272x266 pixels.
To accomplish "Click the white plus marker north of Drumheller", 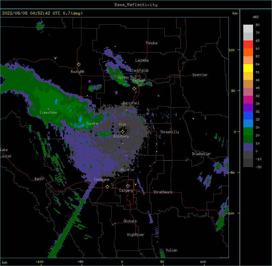I will point(193,118).
